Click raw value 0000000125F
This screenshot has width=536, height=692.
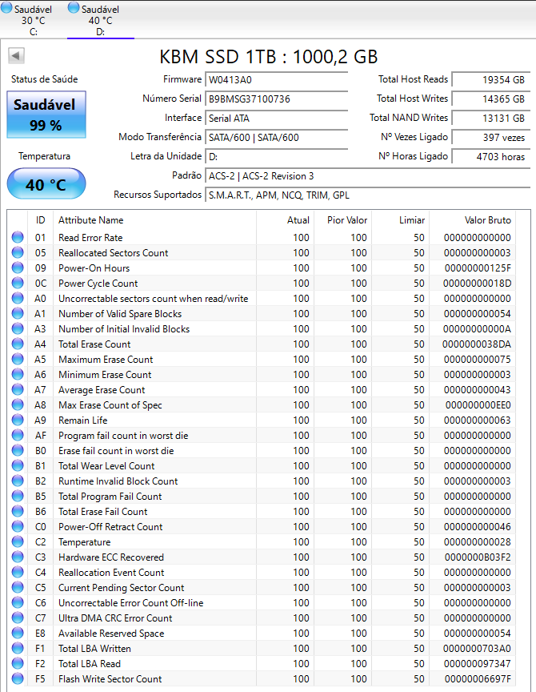478,268
